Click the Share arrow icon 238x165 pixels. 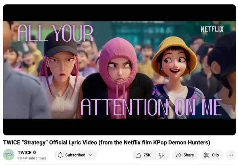click(x=178, y=155)
